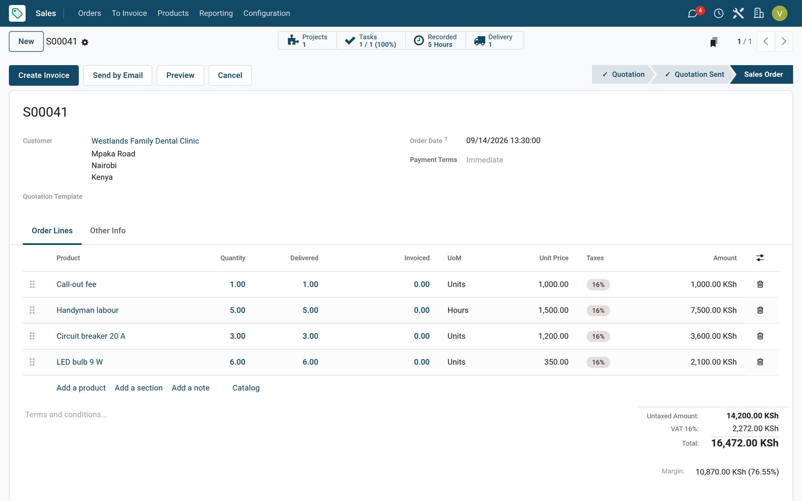The image size is (802, 501).
Task: Open the Projects stat button
Action: [x=307, y=41]
